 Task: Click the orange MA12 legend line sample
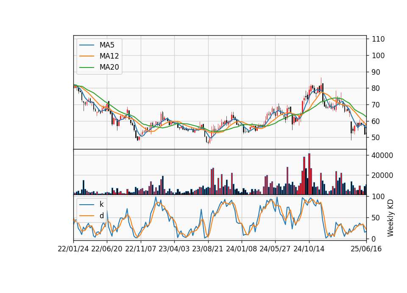pos(86,56)
